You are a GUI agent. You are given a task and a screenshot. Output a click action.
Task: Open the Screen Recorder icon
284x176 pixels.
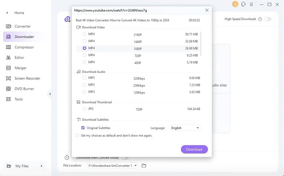tap(9, 79)
